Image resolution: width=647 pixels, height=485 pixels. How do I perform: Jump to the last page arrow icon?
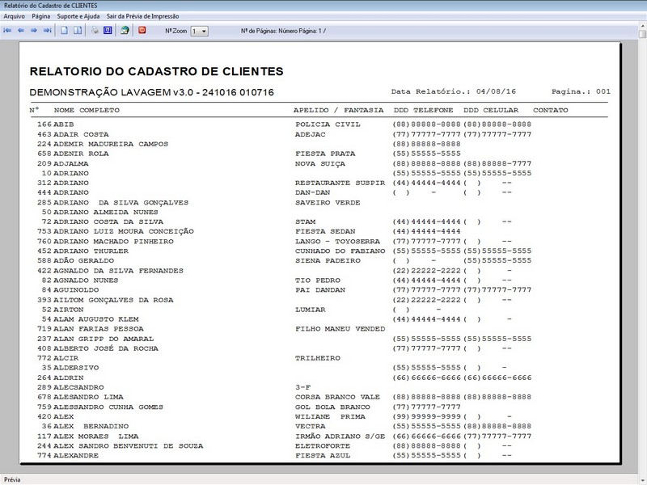pyautogui.click(x=47, y=31)
